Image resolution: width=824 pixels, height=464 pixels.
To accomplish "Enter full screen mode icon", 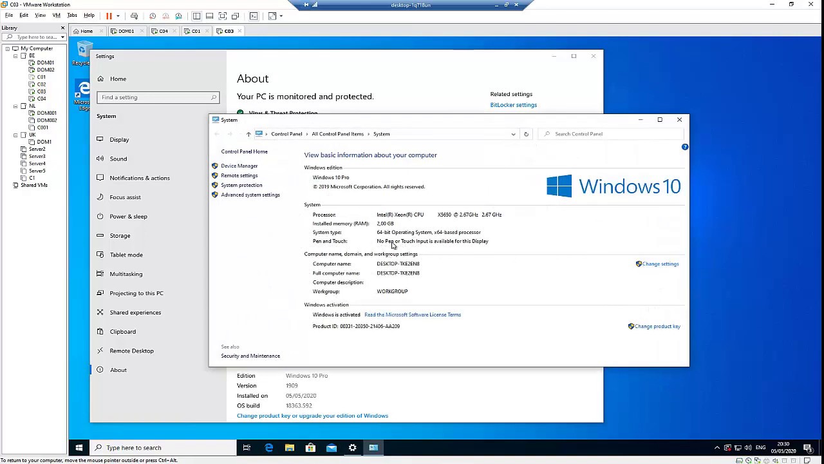I will click(x=223, y=15).
